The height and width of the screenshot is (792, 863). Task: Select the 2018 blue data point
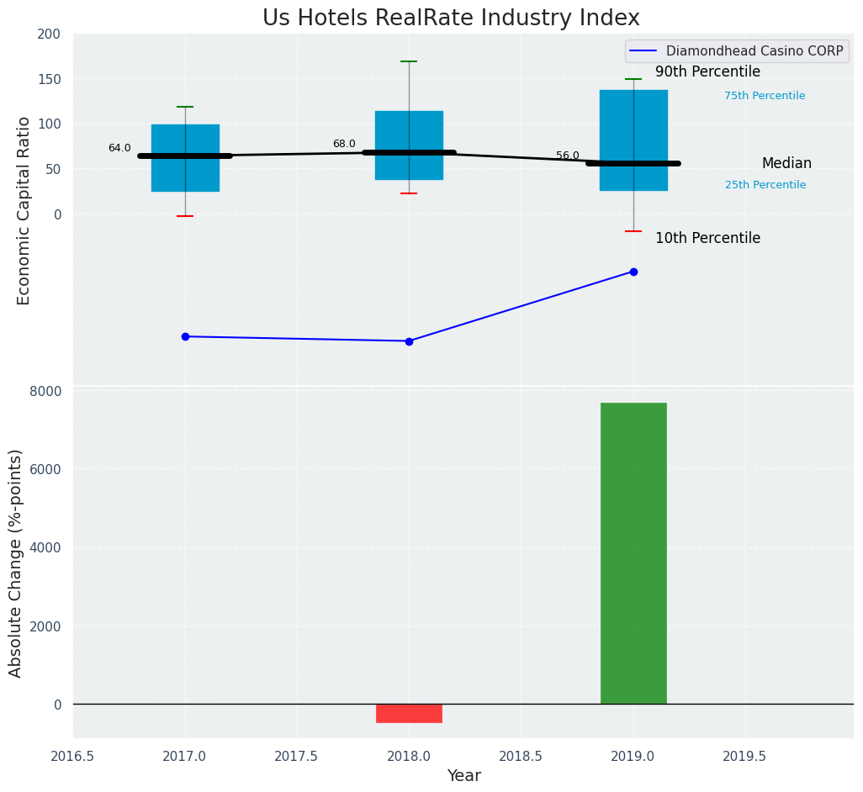[x=409, y=341]
